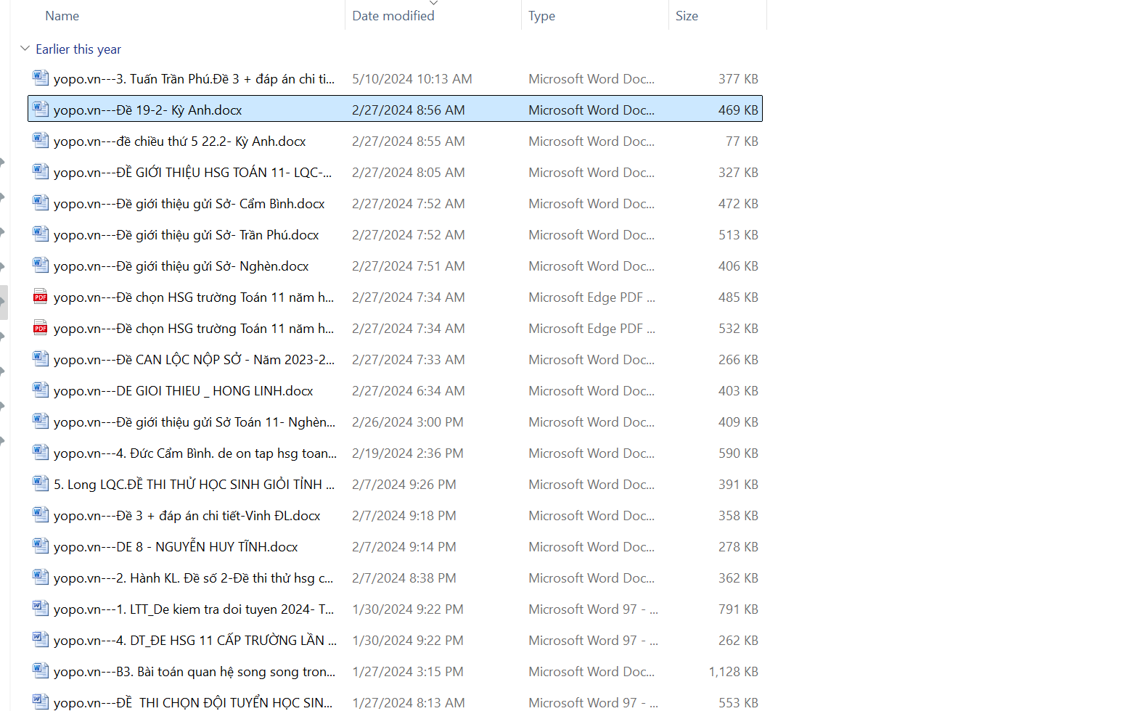Screen dimensions: 1138x711
Task: Click Word icon of đề chiều thứ 5 22.2 file
Action: (x=41, y=140)
